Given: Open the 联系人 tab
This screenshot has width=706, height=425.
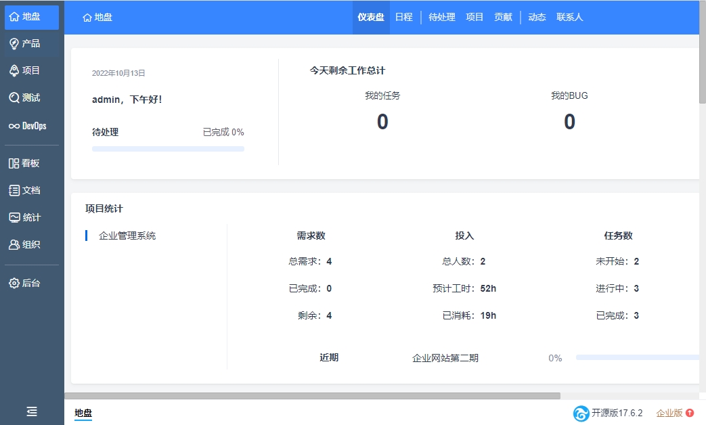Looking at the screenshot, I should [569, 17].
